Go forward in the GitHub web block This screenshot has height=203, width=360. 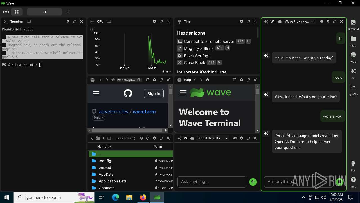point(107,80)
